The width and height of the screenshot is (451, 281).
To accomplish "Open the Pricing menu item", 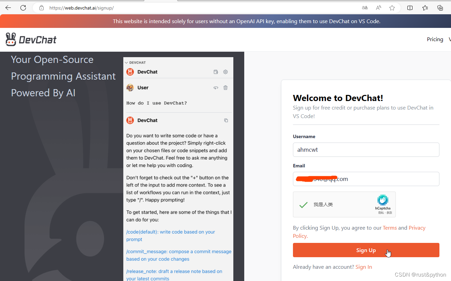I will click(x=435, y=39).
